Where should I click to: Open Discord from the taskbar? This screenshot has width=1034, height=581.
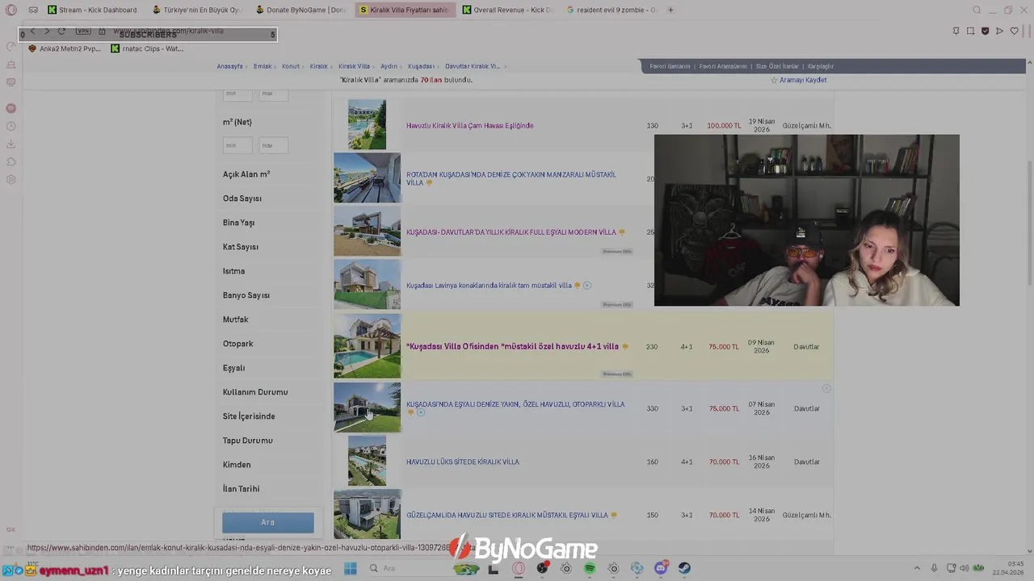(661, 568)
